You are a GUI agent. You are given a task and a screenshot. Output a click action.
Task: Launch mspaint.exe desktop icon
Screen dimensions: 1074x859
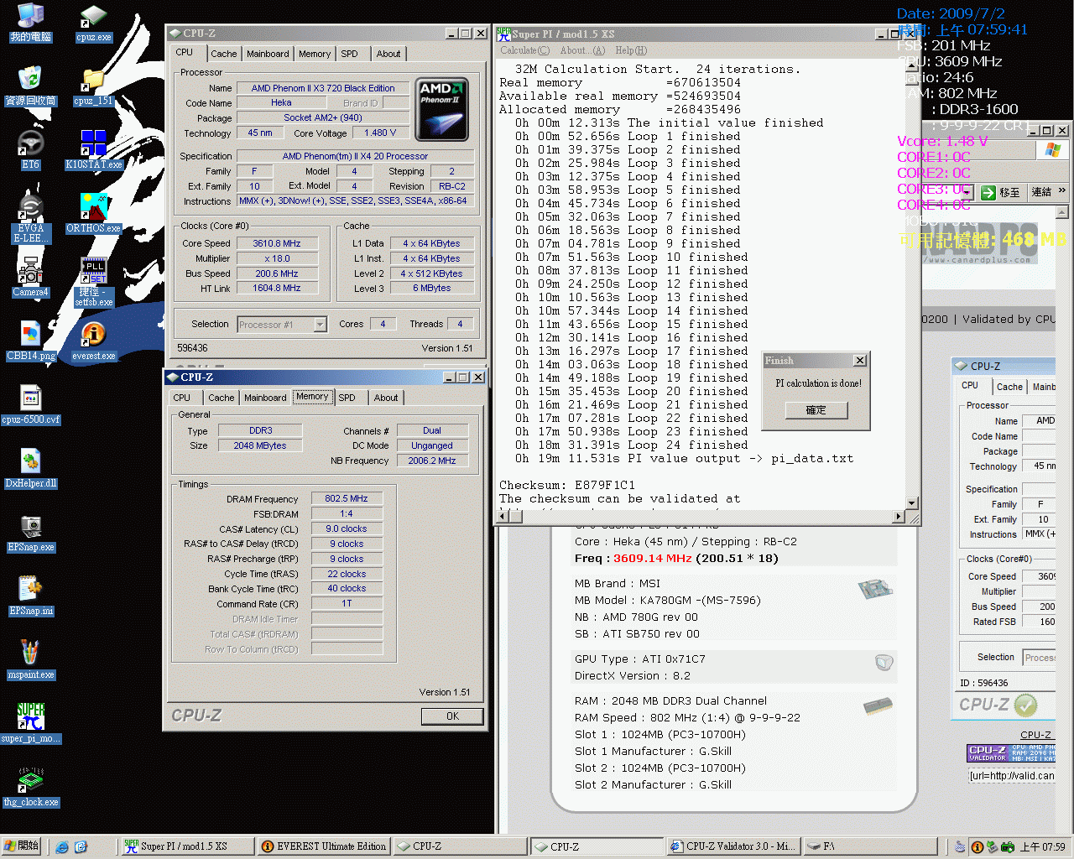30,660
